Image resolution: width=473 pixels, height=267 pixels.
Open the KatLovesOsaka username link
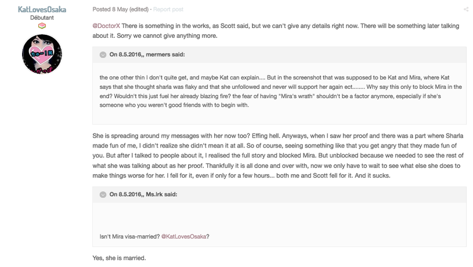(42, 9)
